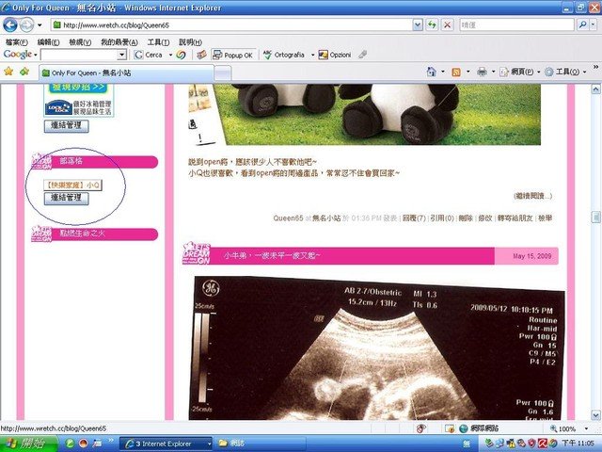Image resolution: width=602 pixels, height=452 pixels.
Task: Click the vertical scrollbar down arrow
Action: pyautogui.click(x=595, y=415)
